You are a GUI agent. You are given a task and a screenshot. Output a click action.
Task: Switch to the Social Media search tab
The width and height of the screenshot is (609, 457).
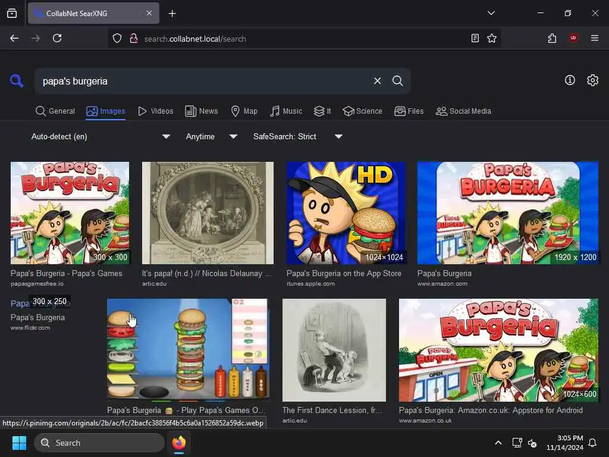coord(463,111)
